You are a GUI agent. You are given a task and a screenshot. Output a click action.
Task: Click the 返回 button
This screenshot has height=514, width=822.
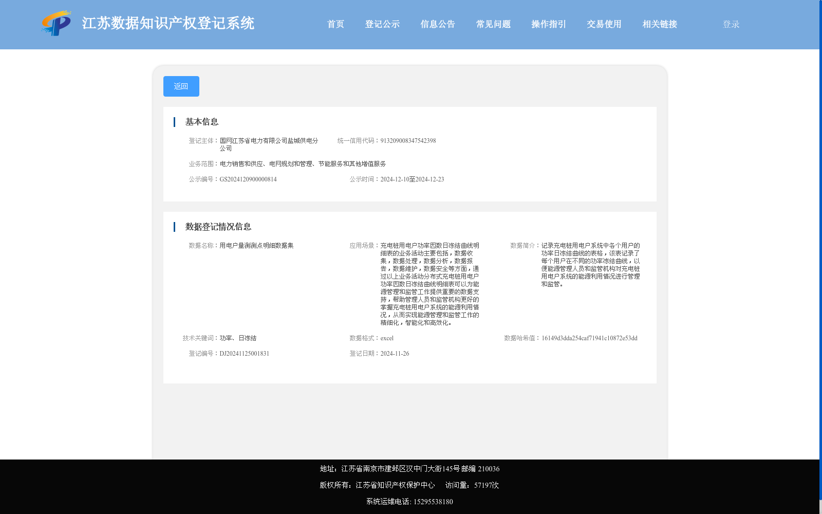click(181, 86)
